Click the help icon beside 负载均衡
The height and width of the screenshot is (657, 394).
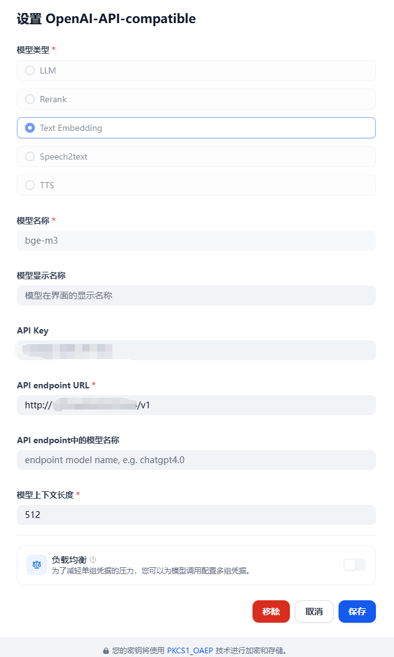(93, 560)
